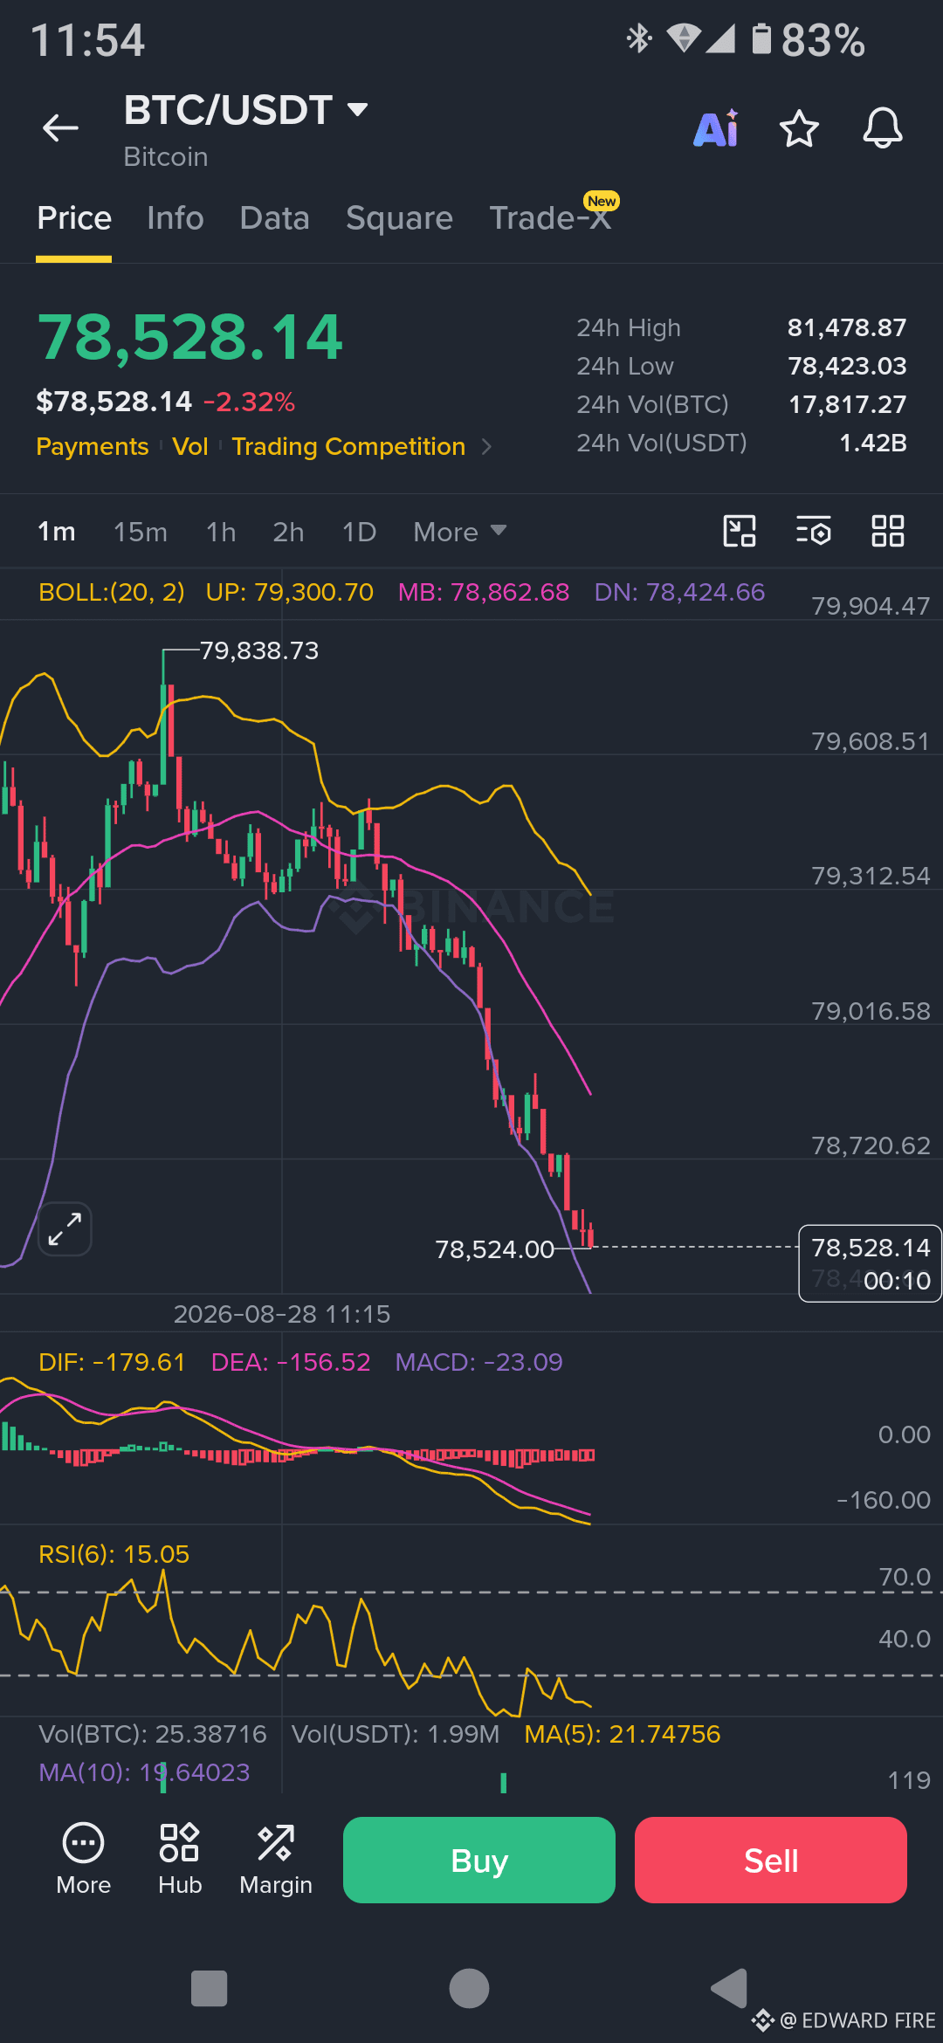943x2043 pixels.
Task: Select the 15m timeframe
Action: click(x=141, y=532)
